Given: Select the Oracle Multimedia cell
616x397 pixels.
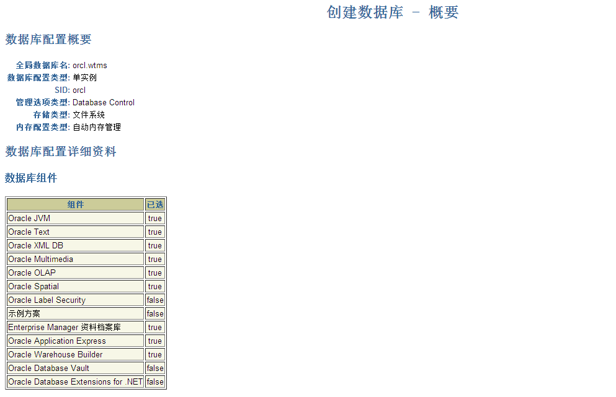Looking at the screenshot, I should pyautogui.click(x=76, y=259).
